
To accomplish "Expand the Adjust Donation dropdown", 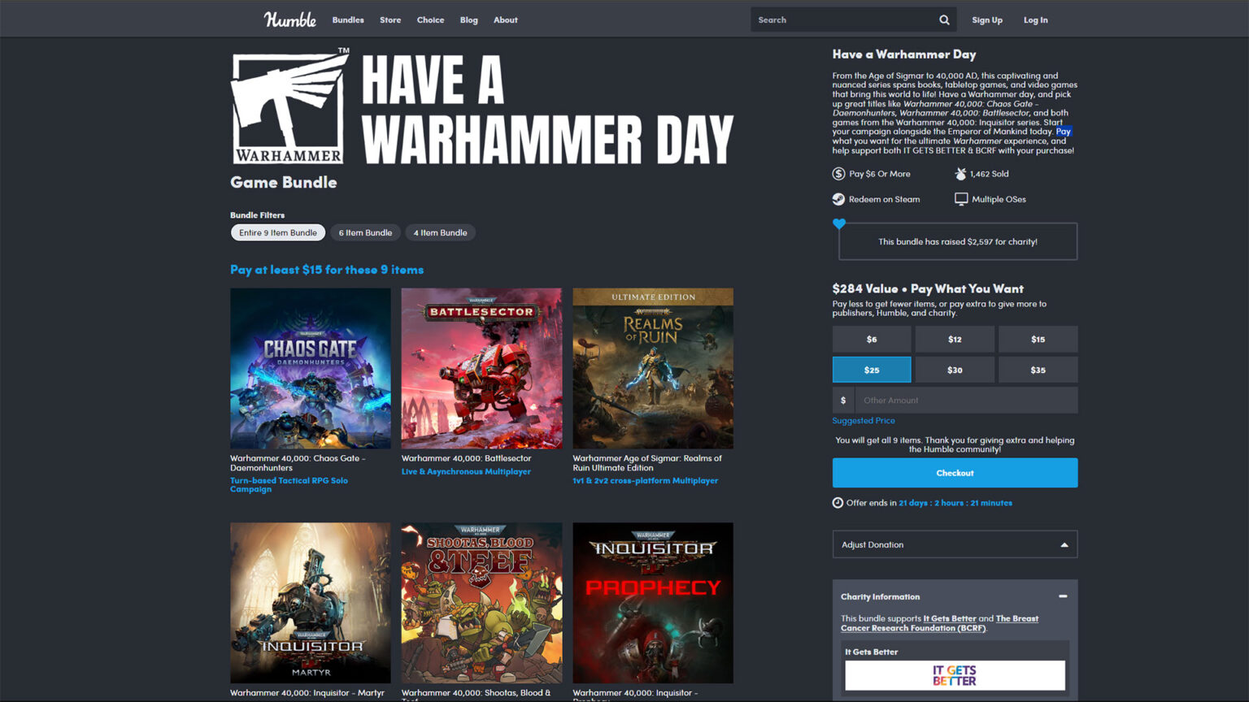I will [955, 544].
